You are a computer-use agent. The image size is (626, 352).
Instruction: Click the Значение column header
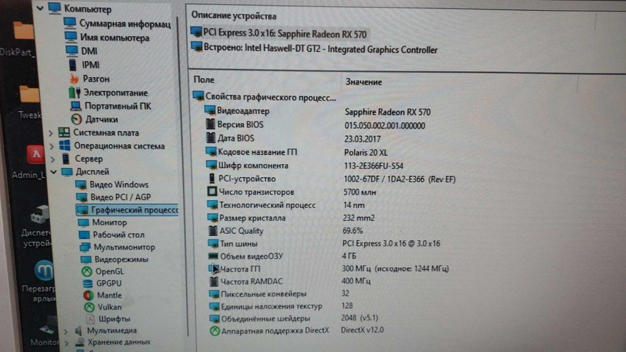pos(364,82)
